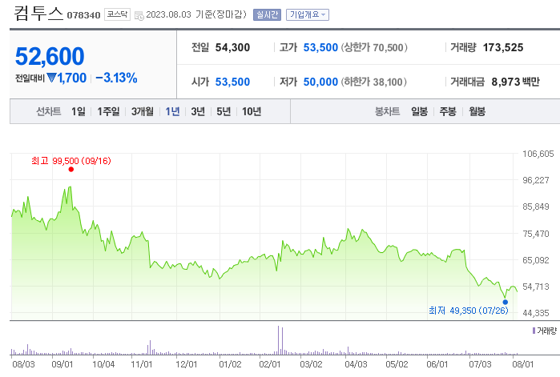560x377 pixels.
Task: Click the 2023.08.03 기준(장마감) date text
Action: point(196,14)
